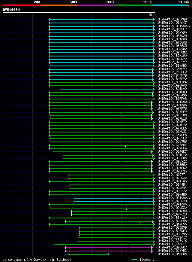
Task: Click the UniRef100_Q10NY2 hit name
Action: coord(172,59)
